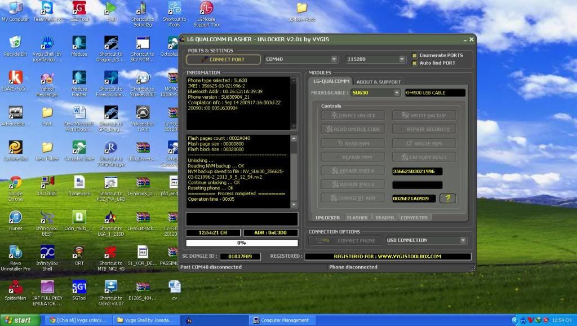
Task: Select the JB-New-Root folder icon
Action: tap(302, 12)
